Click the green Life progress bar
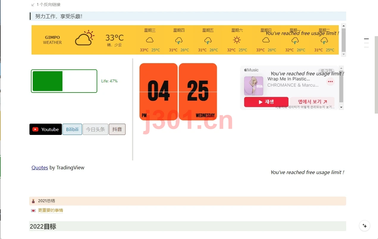 64,81
